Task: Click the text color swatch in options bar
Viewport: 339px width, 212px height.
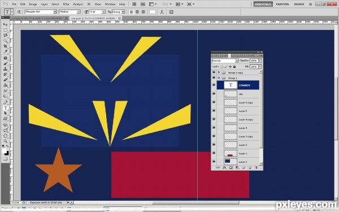Action: pos(153,12)
